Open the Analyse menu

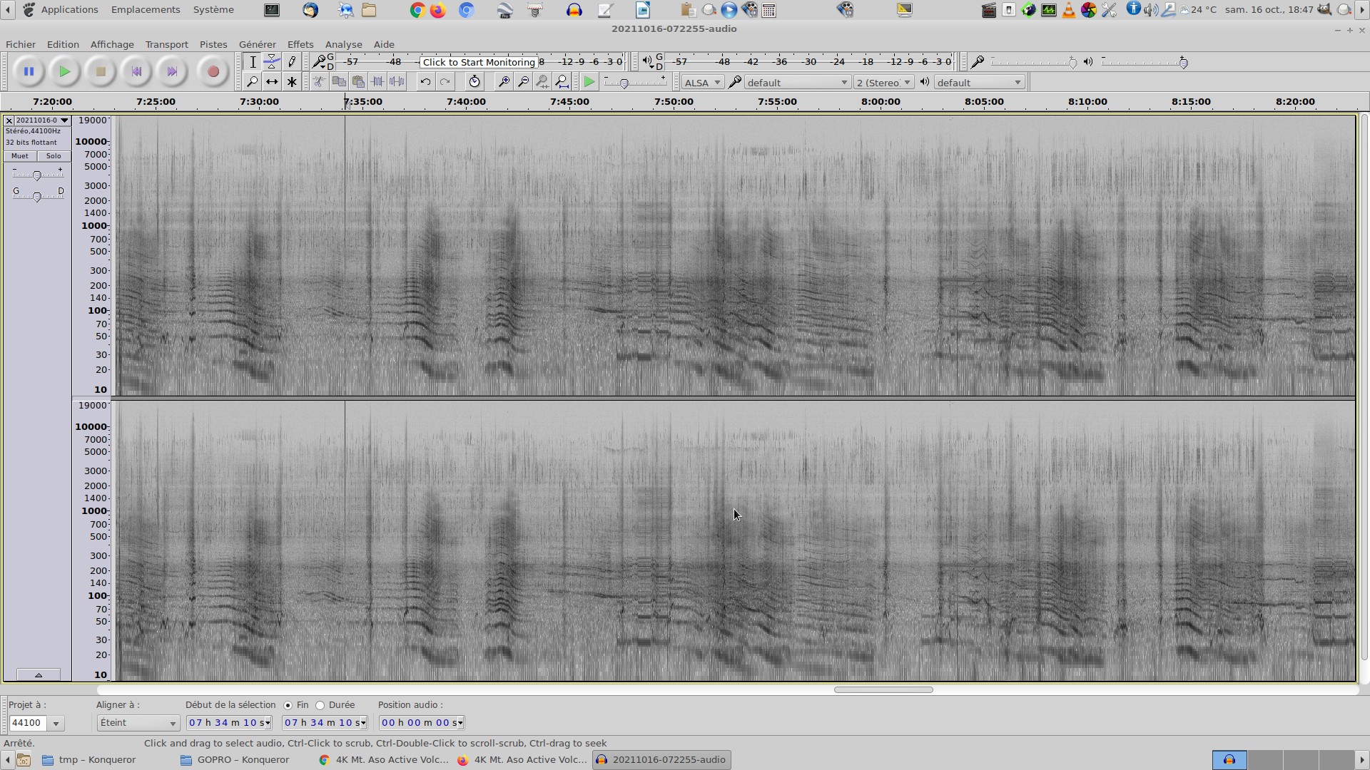343,44
